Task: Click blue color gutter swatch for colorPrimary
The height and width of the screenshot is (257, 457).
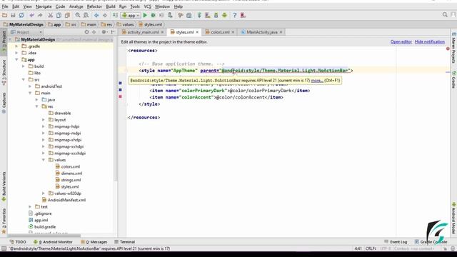Action: click(121, 83)
